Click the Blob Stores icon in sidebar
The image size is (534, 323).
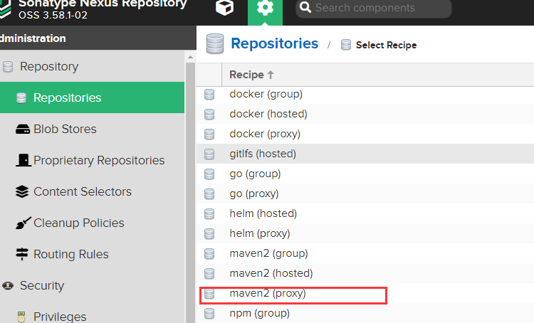pos(21,129)
